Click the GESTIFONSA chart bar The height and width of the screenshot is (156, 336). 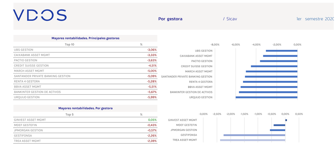[x=254, y=135]
